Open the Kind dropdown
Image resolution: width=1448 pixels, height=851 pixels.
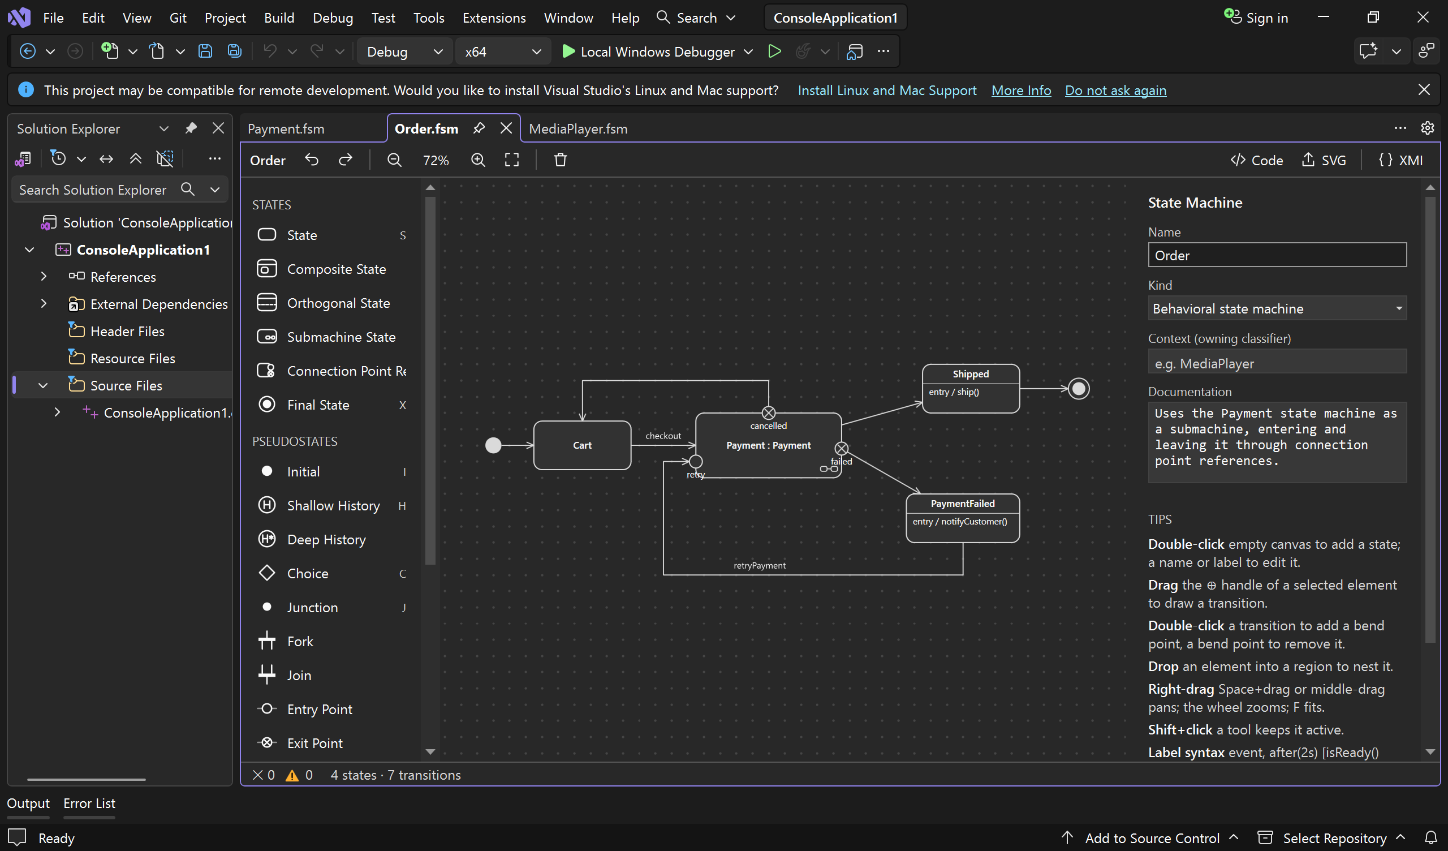click(x=1277, y=308)
